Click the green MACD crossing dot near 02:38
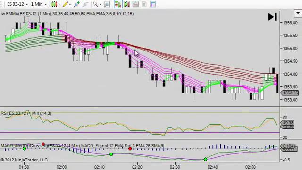 (206, 159)
